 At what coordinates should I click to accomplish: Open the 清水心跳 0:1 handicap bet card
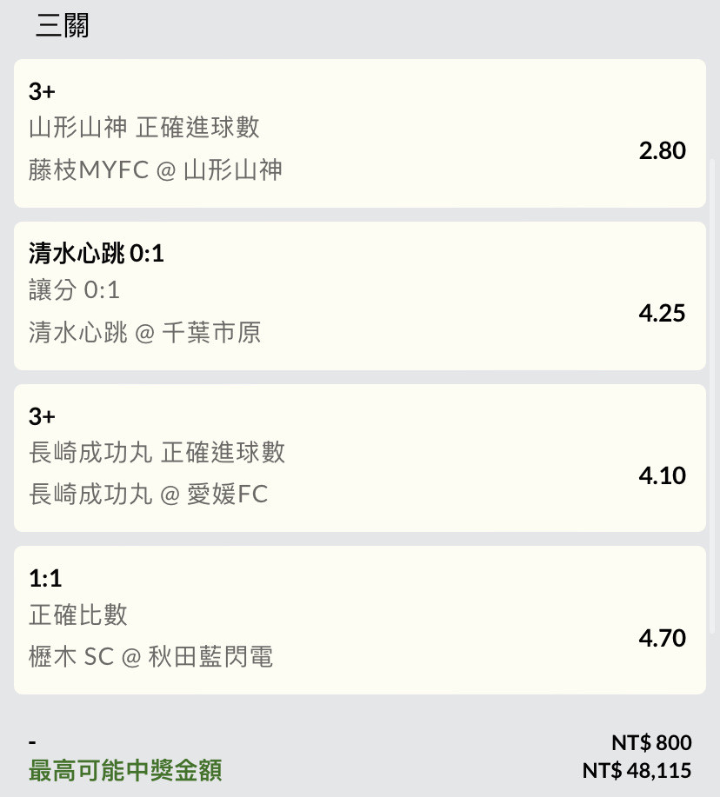[359, 296]
